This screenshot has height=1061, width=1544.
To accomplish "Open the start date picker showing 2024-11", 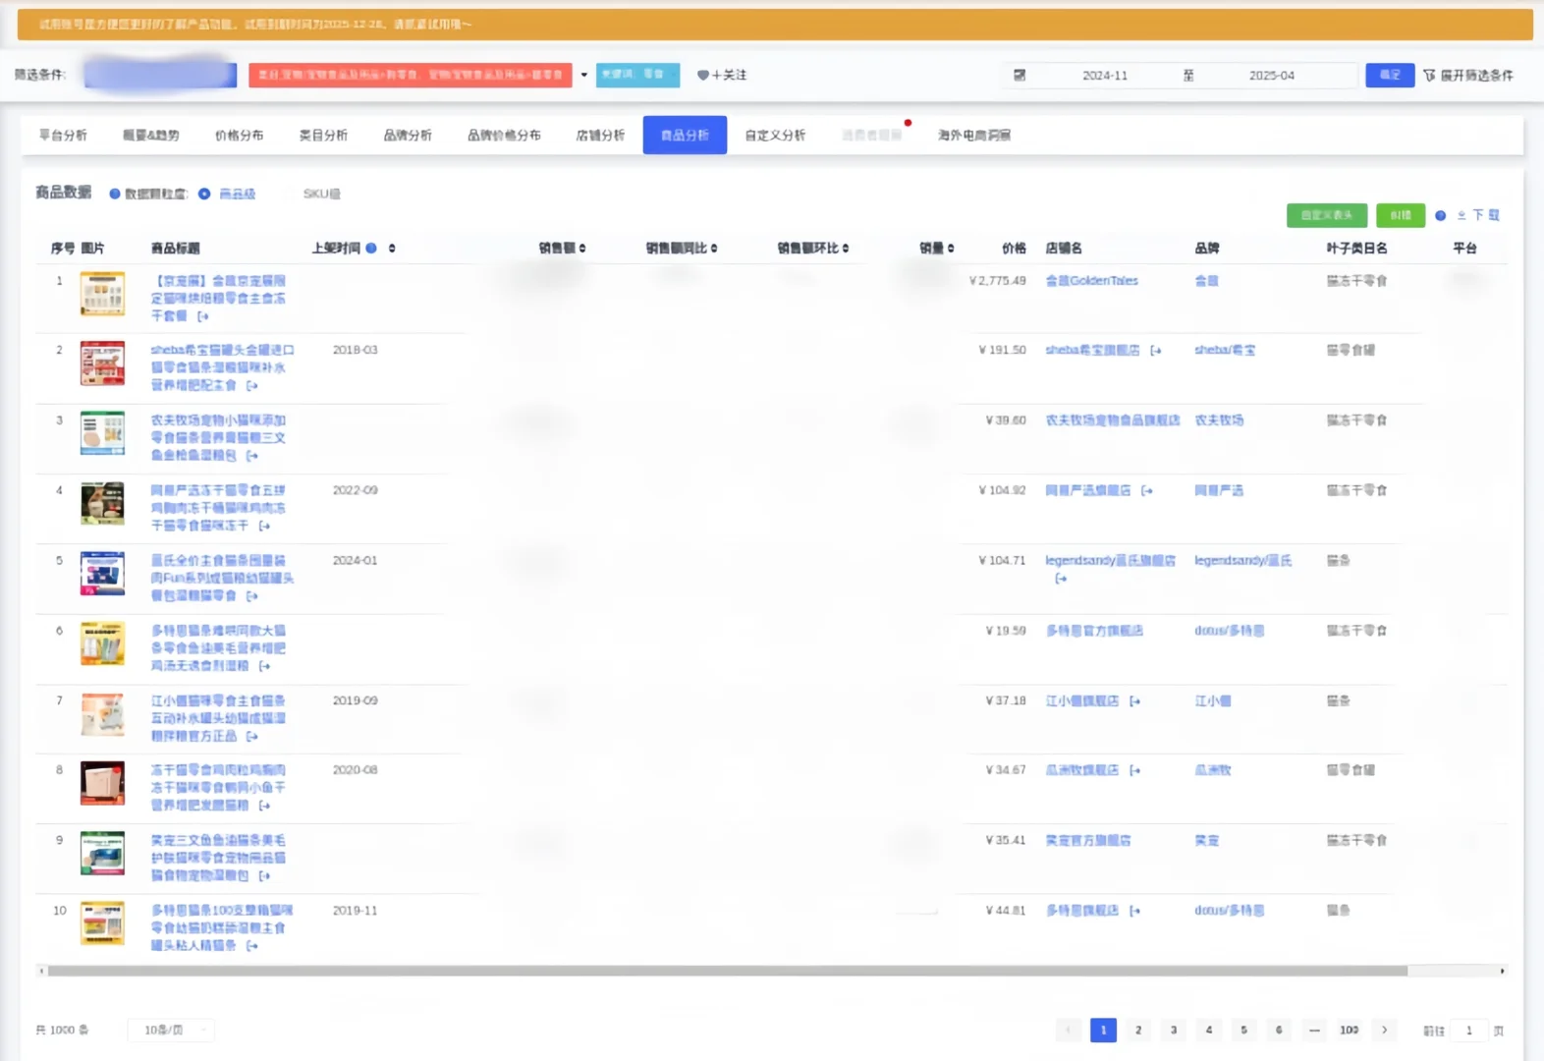I will (1105, 76).
